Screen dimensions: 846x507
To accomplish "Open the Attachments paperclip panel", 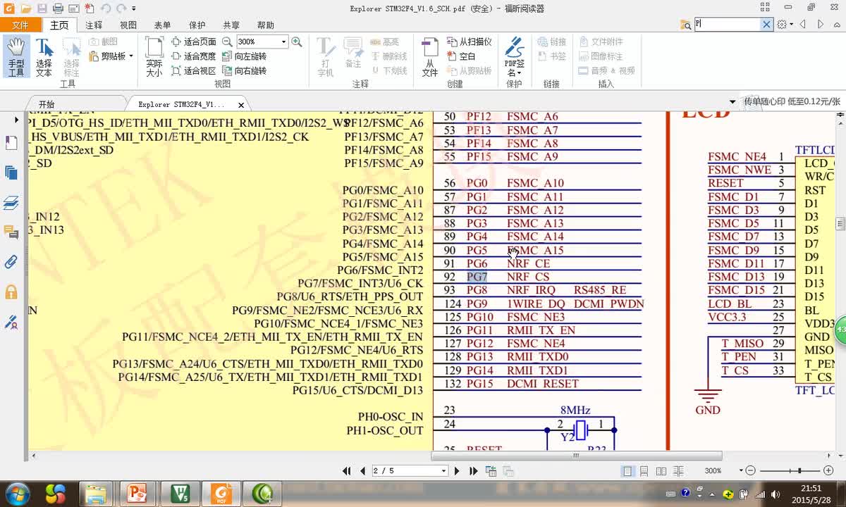I will [x=11, y=262].
